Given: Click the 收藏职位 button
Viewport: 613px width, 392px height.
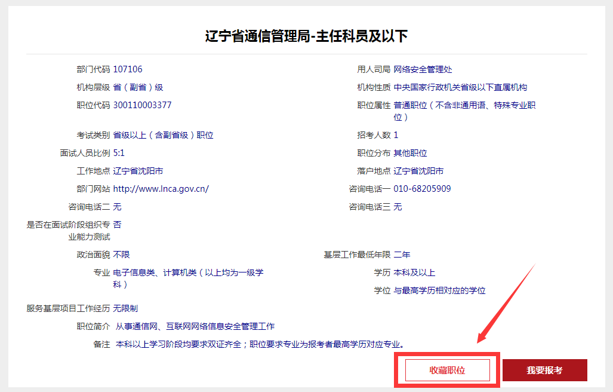Looking at the screenshot, I should tap(447, 370).
